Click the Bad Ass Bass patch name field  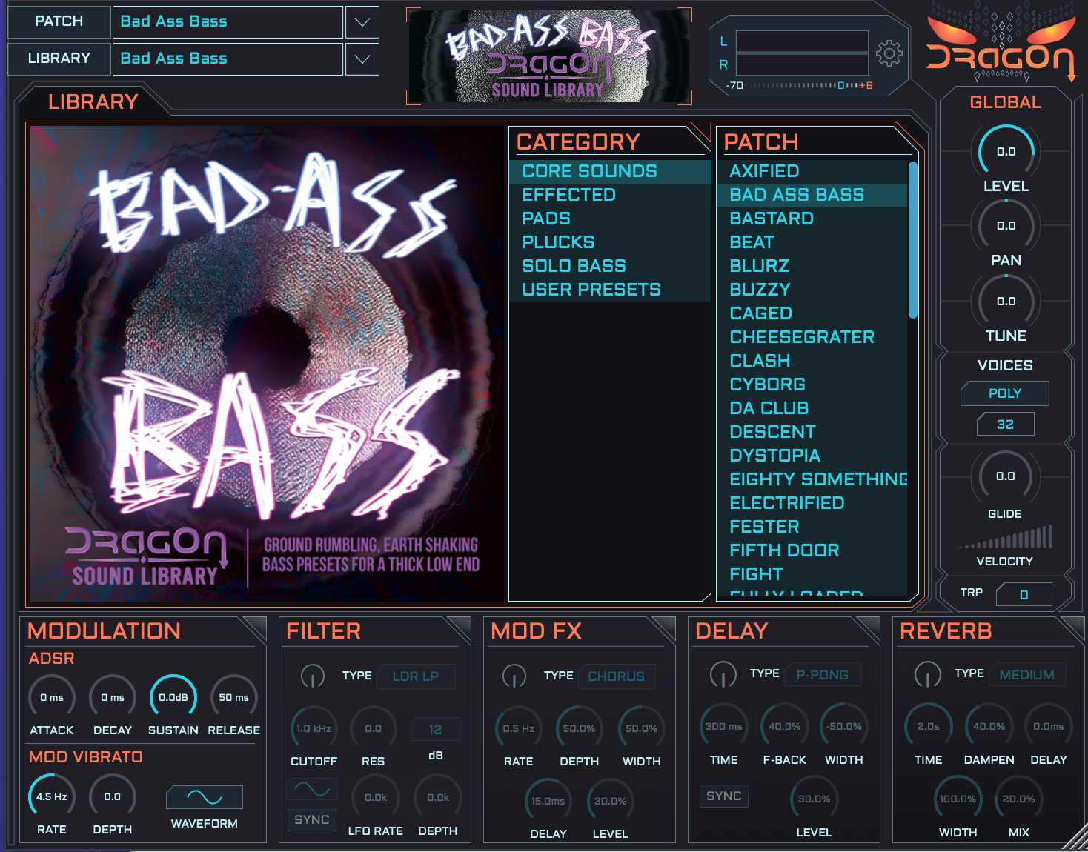228,22
